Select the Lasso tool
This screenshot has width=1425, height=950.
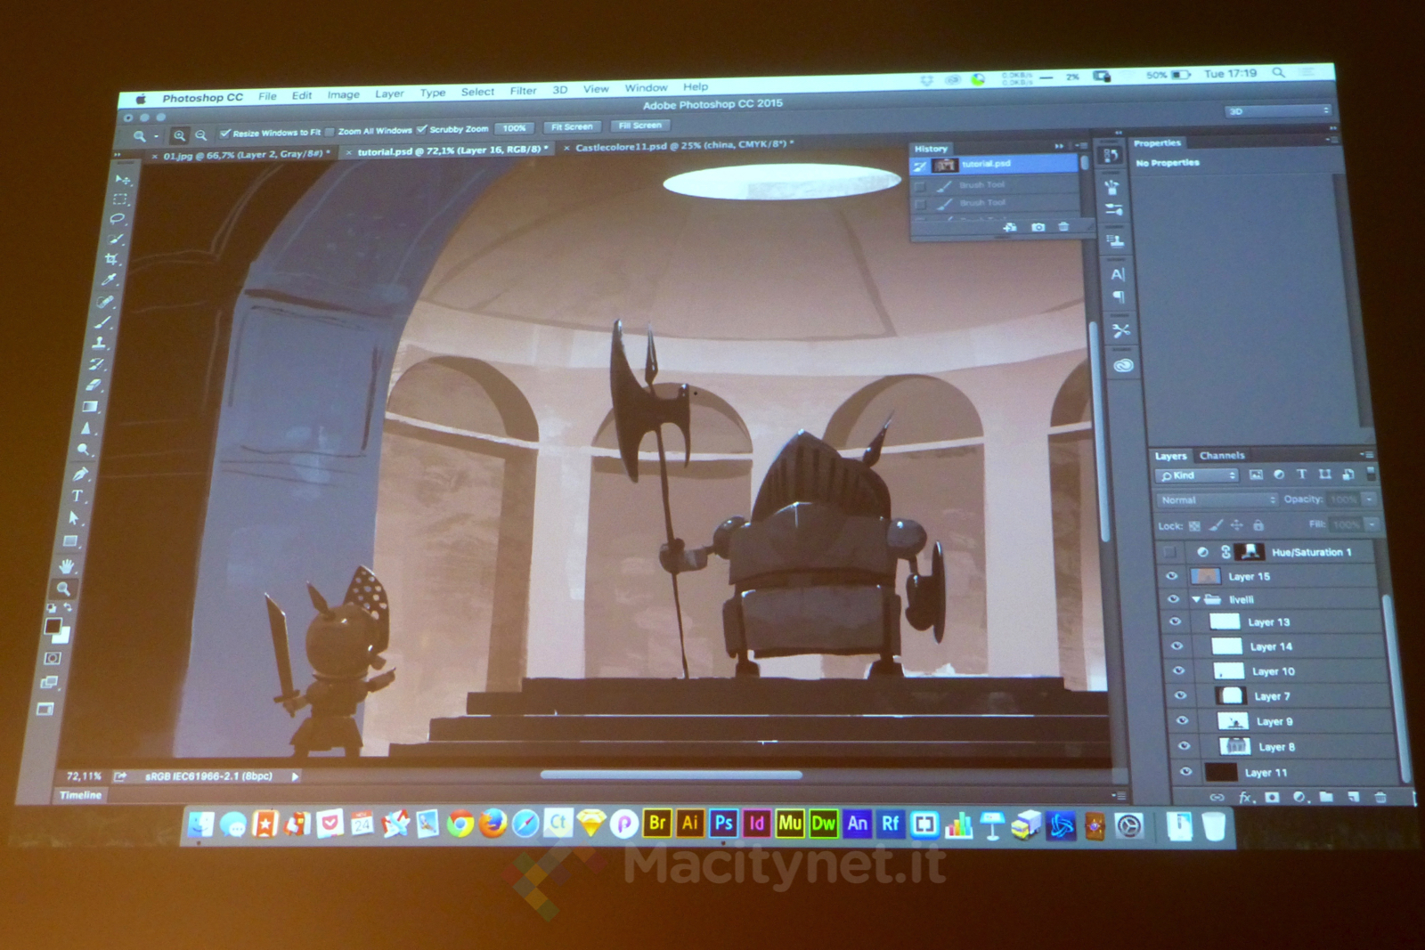(x=118, y=219)
